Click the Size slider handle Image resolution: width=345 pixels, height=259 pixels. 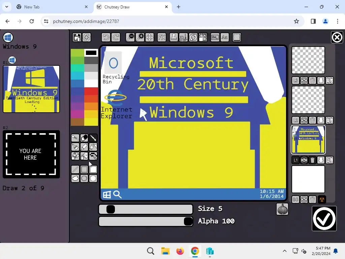click(x=111, y=209)
